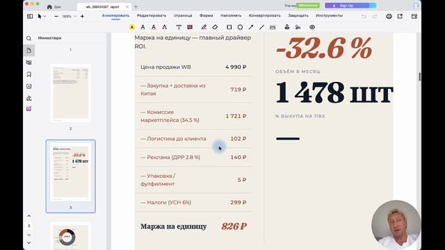Viewport: 445px width, 250px height.
Task: Open the attachments panel icon
Action: 29,99
